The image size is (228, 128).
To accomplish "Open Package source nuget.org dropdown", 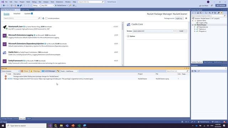I will point(179,18).
